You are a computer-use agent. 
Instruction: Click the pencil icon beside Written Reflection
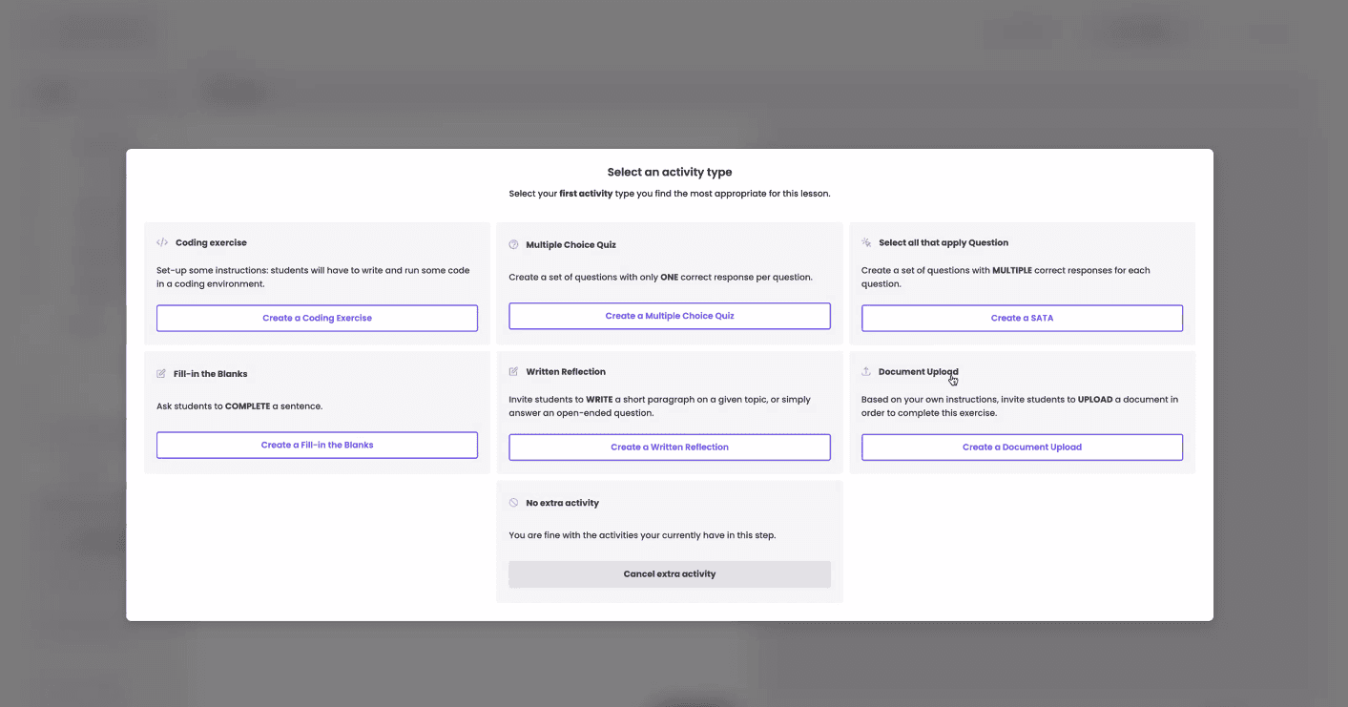point(513,371)
